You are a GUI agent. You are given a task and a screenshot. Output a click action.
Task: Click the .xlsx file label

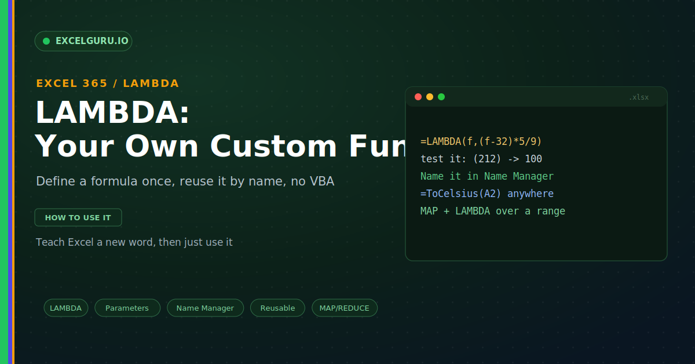click(639, 97)
